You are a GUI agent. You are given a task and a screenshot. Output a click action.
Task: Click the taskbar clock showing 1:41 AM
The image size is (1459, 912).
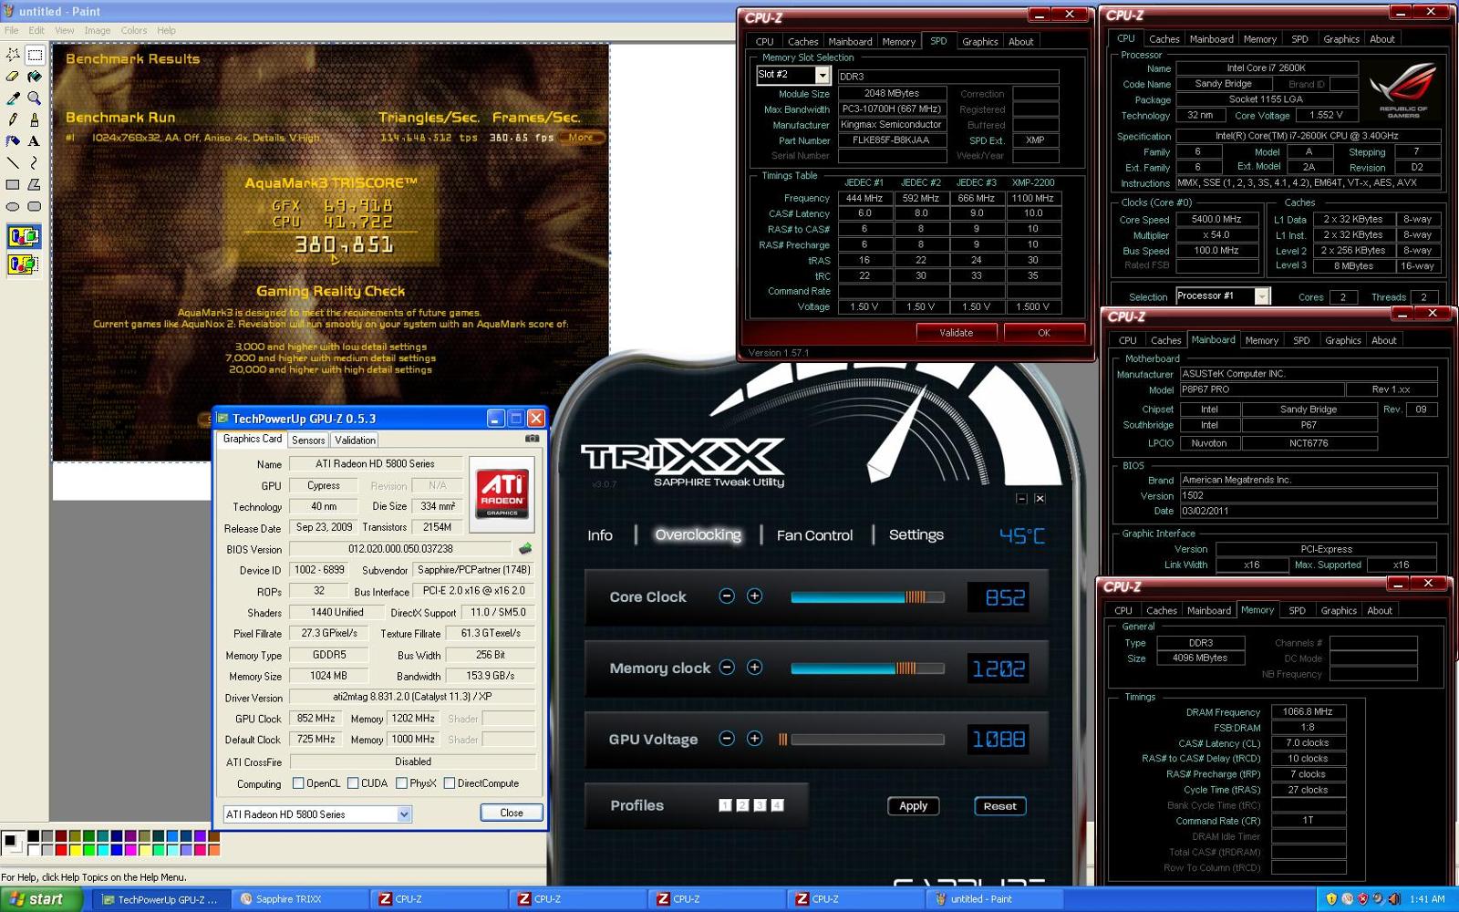[1427, 899]
